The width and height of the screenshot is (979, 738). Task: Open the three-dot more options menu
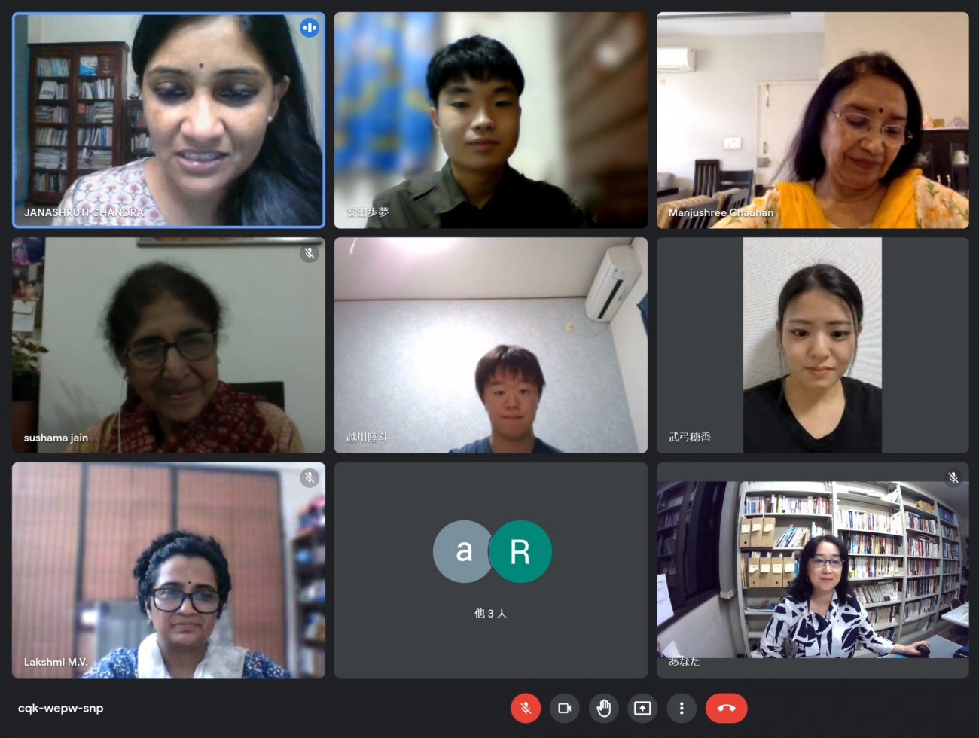pos(682,708)
